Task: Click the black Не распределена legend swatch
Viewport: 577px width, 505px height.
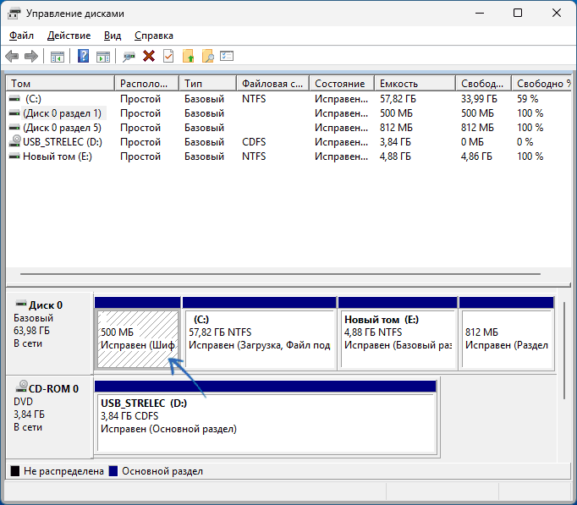Action: pyautogui.click(x=15, y=471)
